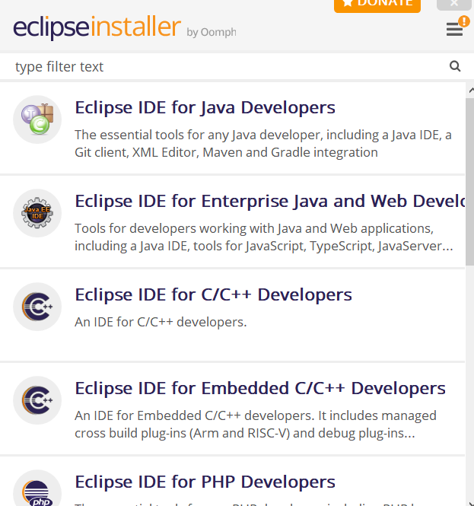Image resolution: width=474 pixels, height=506 pixels.
Task: Click the C/C++ Developers package icon
Action: pos(37,307)
